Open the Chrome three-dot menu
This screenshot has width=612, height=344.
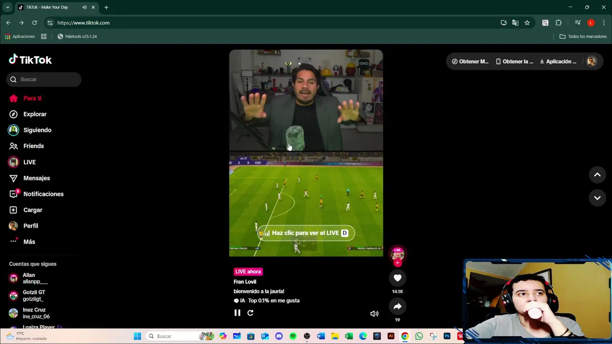[x=604, y=22]
